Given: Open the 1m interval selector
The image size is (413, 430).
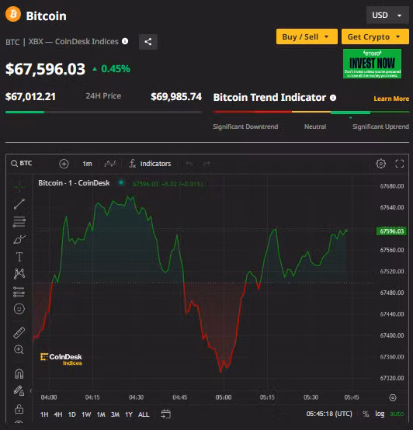Looking at the screenshot, I should tap(87, 164).
